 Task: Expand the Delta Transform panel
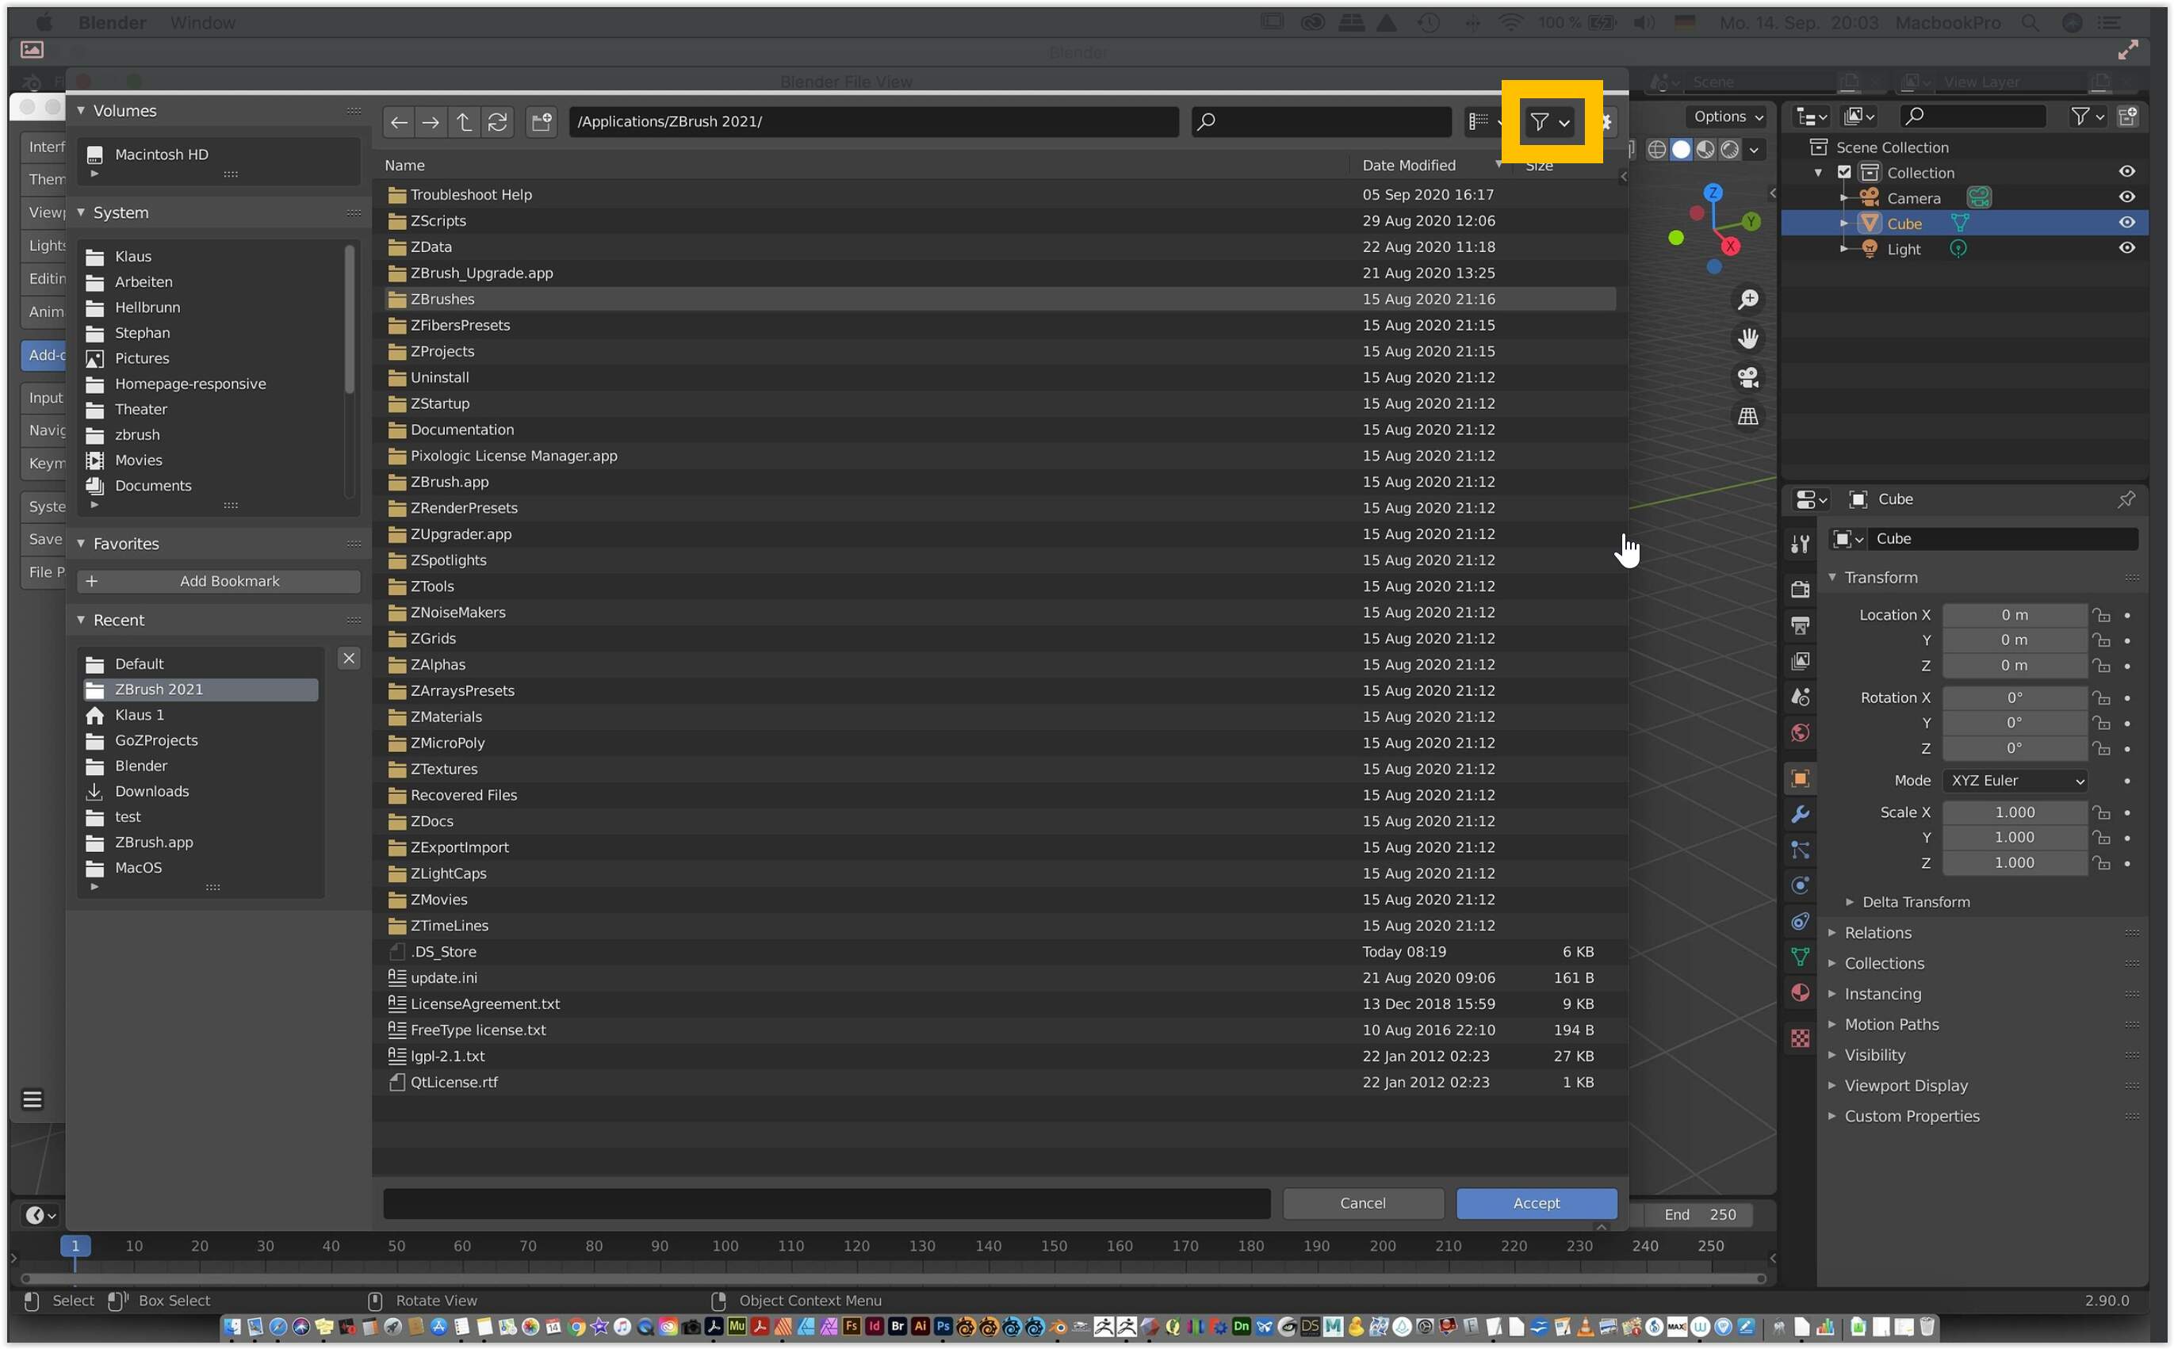[x=1916, y=902]
